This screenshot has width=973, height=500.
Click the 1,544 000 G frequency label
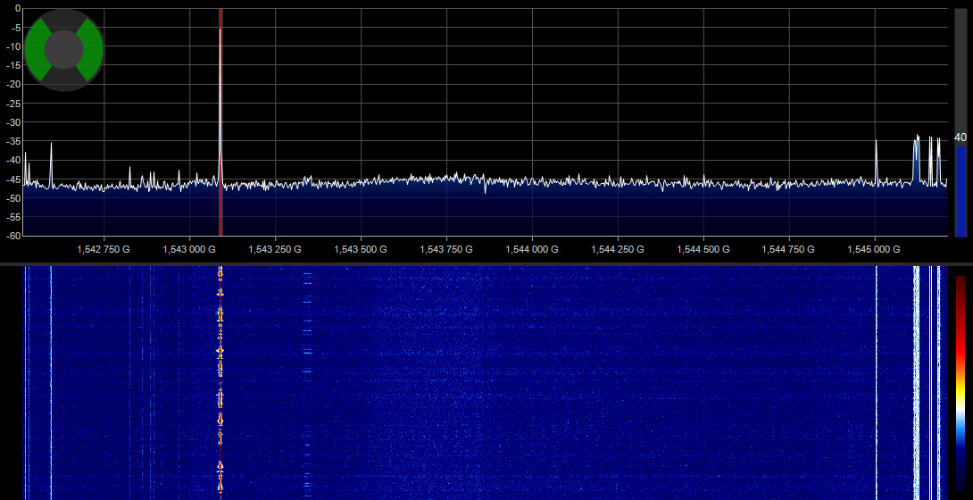tap(532, 249)
